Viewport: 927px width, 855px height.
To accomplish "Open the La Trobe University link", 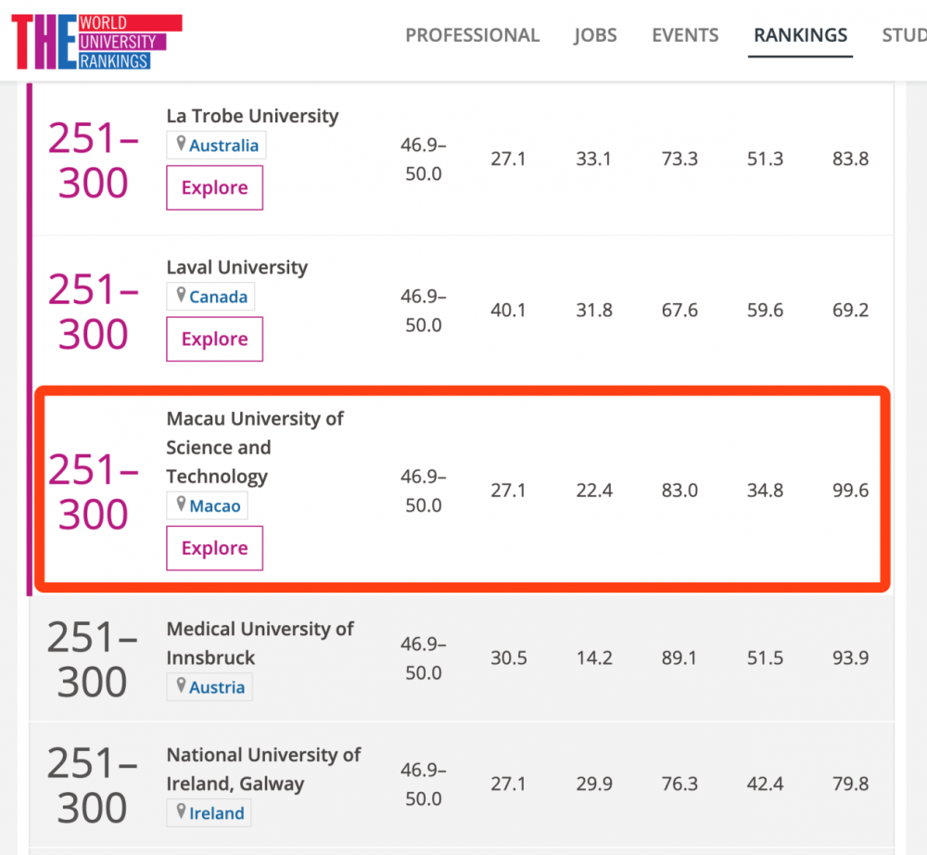I will tap(252, 116).
